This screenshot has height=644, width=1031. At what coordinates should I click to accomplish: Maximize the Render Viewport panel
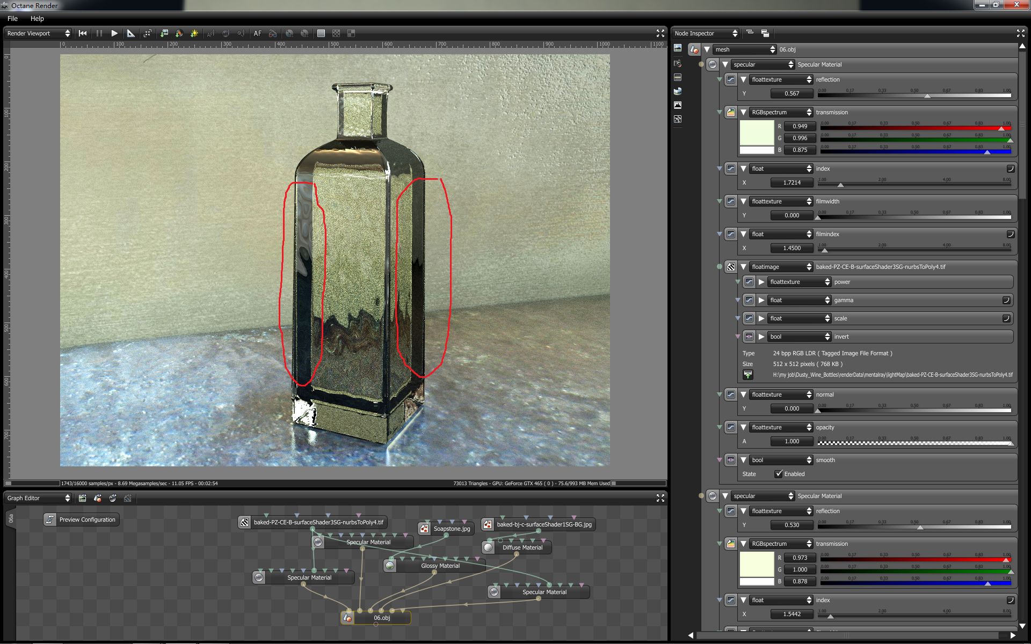click(x=660, y=33)
